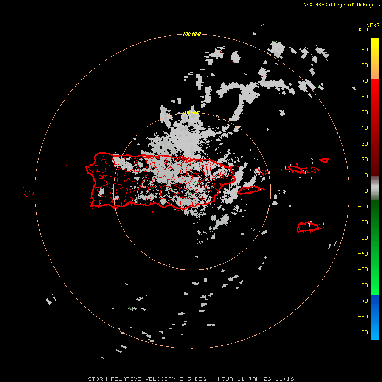Click the blue bottom segment of the color bar
382x382 pixels.
click(375, 317)
